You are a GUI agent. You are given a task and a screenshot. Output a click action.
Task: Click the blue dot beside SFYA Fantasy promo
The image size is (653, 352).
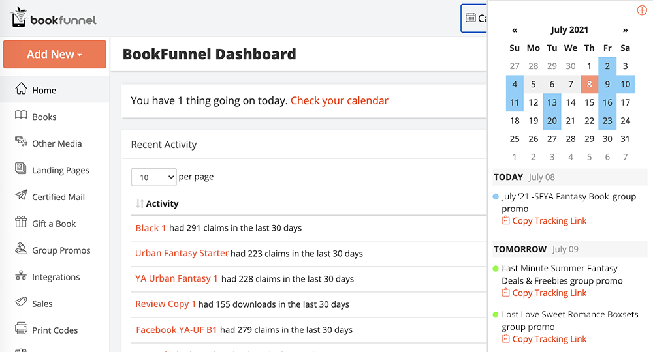click(496, 197)
